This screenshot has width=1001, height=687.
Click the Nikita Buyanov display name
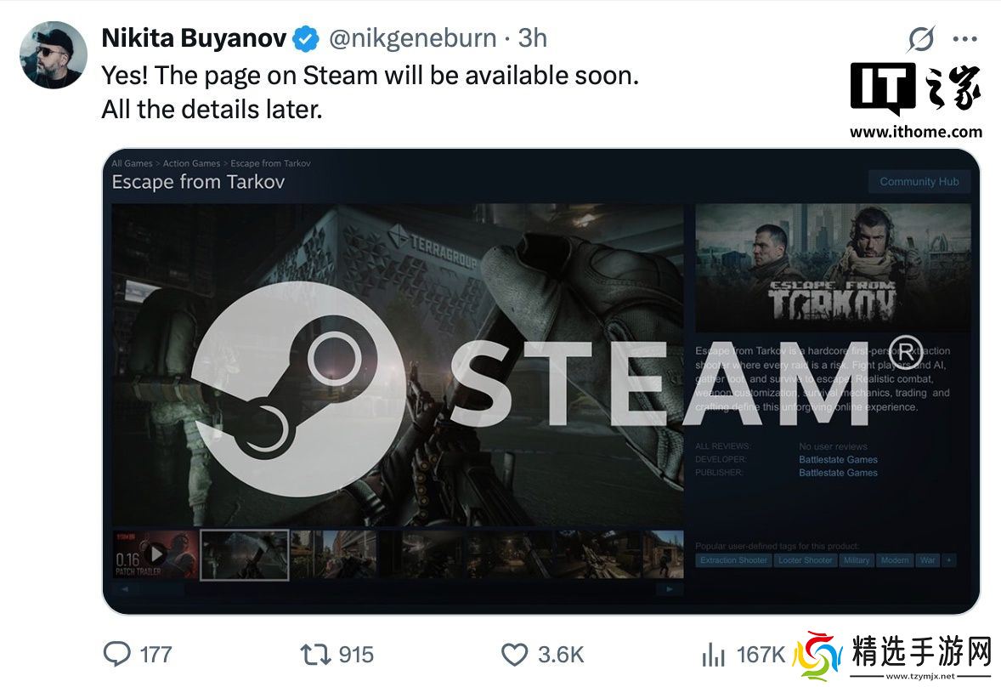[194, 37]
